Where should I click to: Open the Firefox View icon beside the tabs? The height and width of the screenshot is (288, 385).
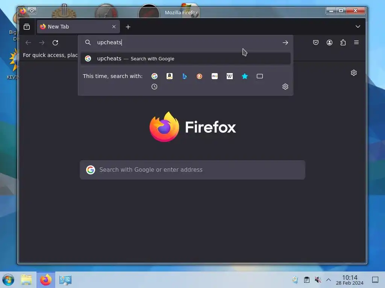click(x=27, y=27)
